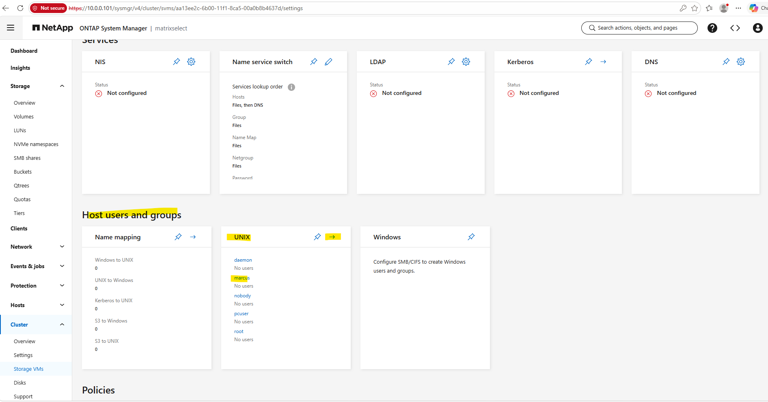Pin the Windows card

tap(471, 237)
